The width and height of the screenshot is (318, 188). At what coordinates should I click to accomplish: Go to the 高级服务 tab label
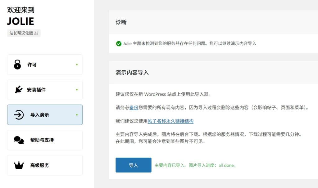click(x=39, y=165)
